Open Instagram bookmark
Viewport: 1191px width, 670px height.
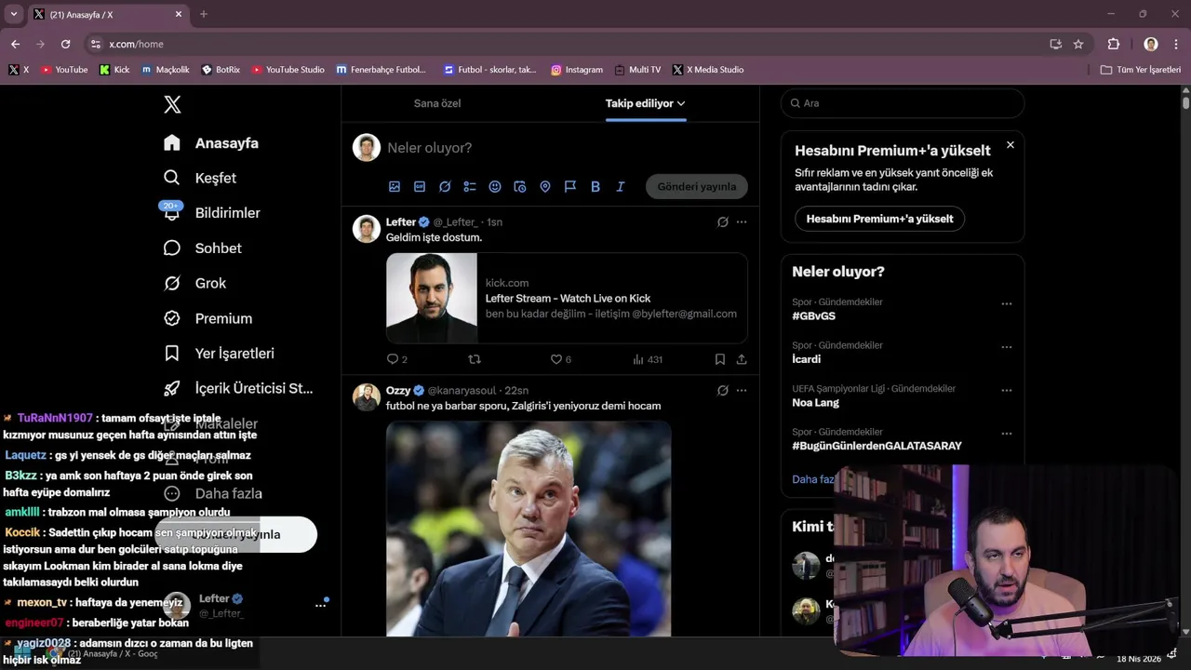[x=577, y=70]
